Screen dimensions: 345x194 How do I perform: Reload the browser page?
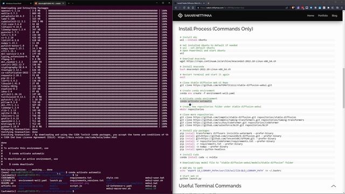tap(184, 8)
